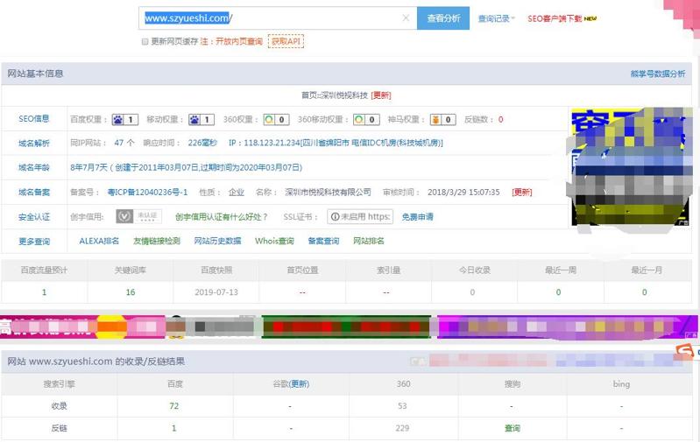Click 更新 next to 深圳悦视科技 title
The width and height of the screenshot is (700, 442).
[x=381, y=95]
